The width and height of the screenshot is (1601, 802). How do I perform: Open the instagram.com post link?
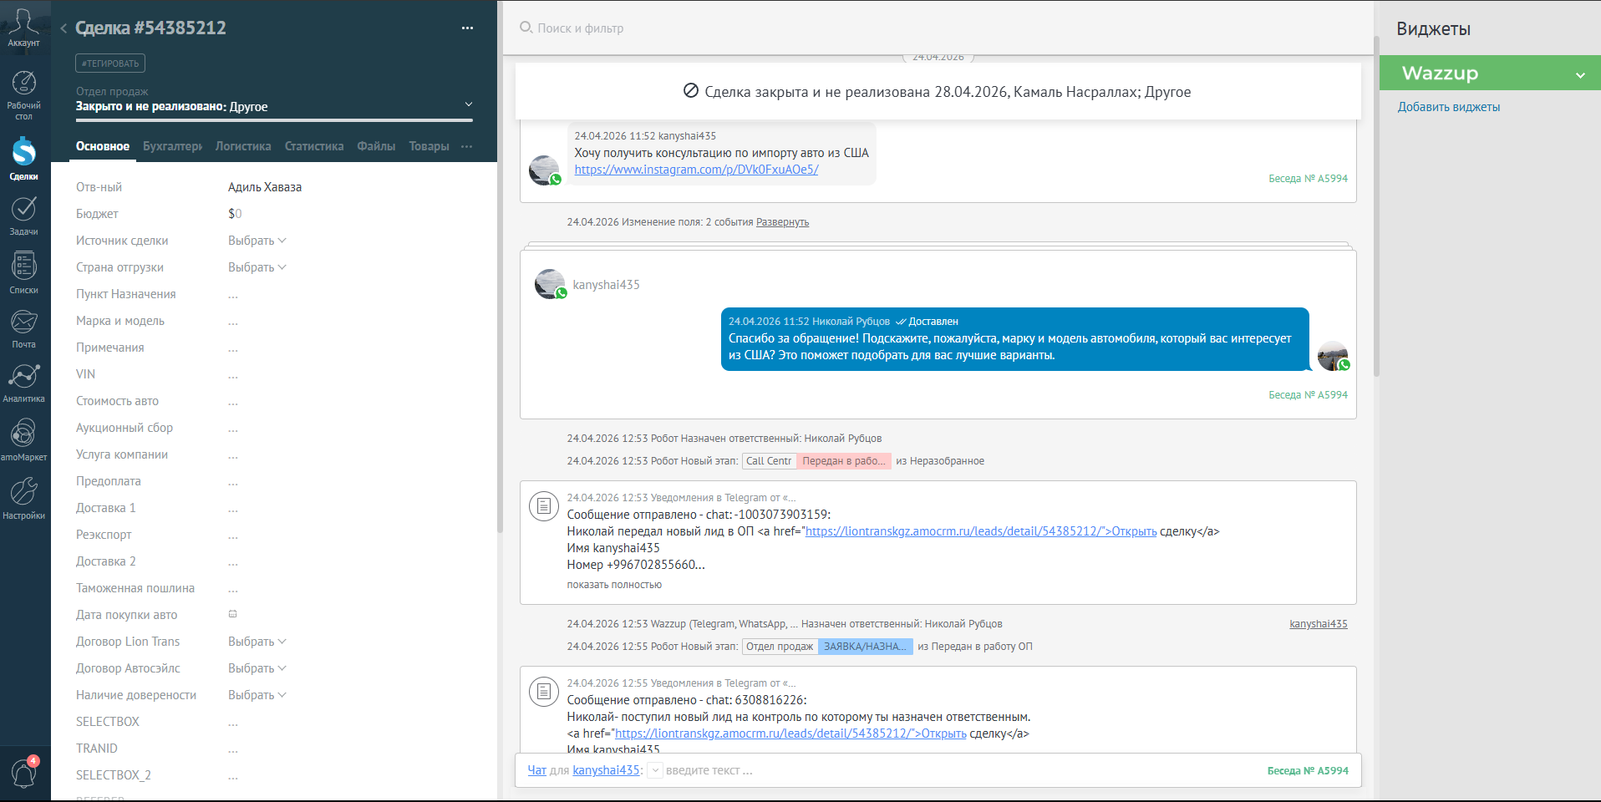click(x=696, y=170)
